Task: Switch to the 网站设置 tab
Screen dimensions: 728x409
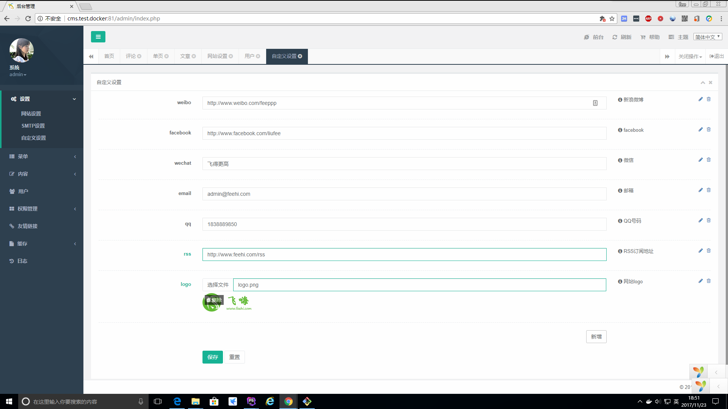Action: tap(217, 56)
